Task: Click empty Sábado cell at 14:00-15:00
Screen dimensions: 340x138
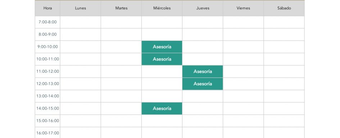Action: 284,108
